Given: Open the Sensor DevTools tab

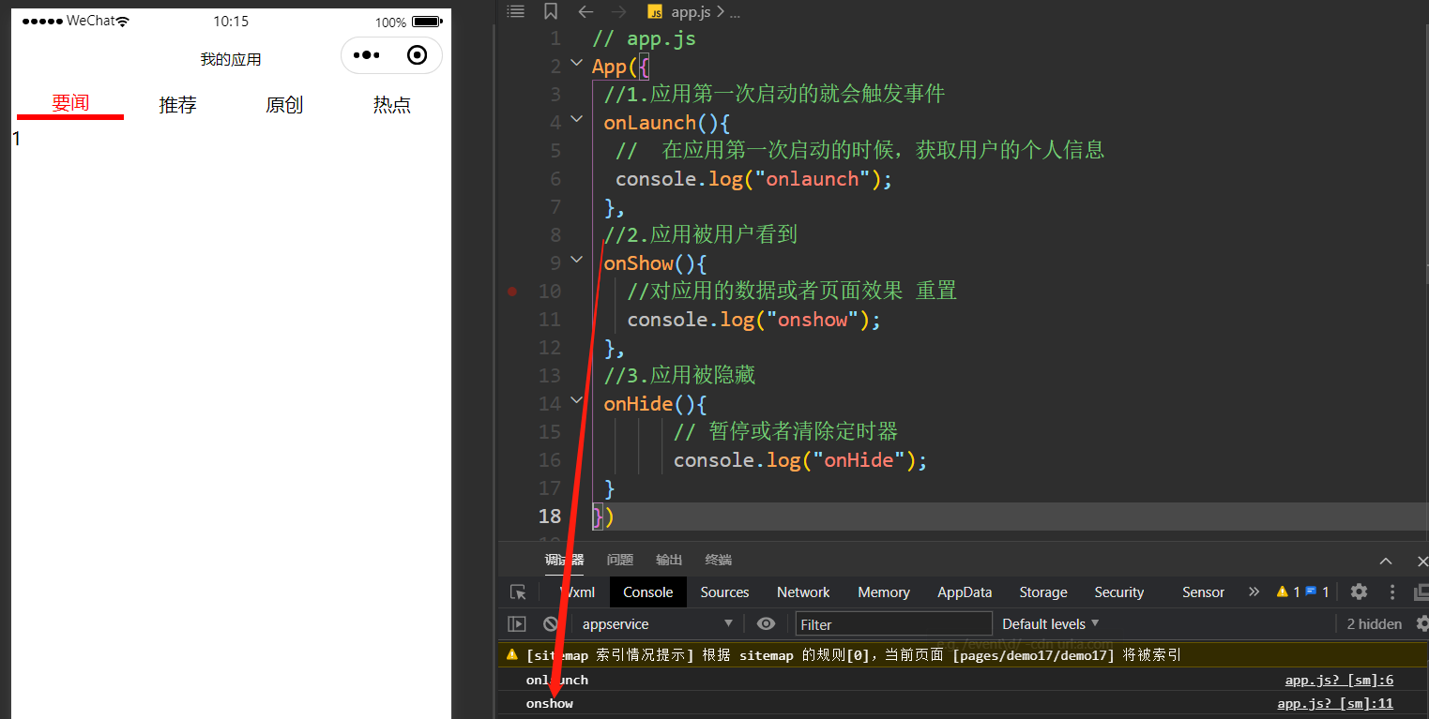Looking at the screenshot, I should point(1203,592).
